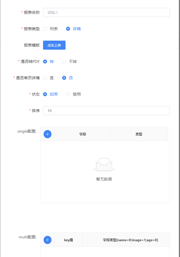Click the 点击上传 button
Viewport: 180px width, 257px height.
(x=54, y=45)
